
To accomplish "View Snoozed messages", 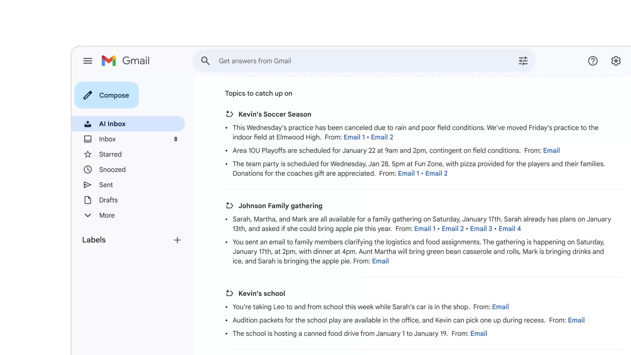I will (112, 169).
